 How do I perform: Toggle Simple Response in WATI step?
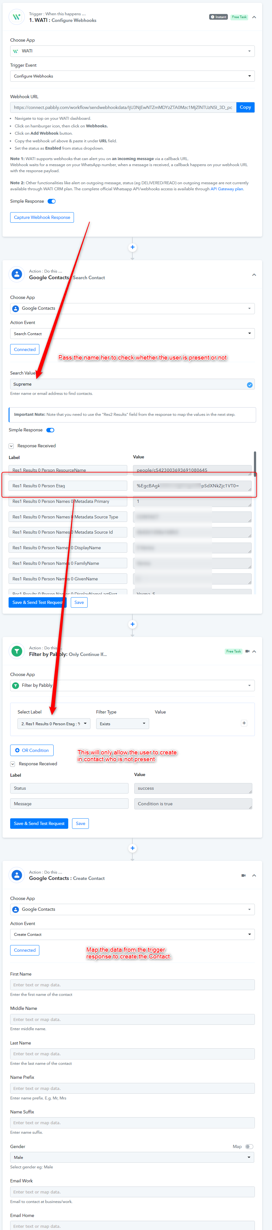[51, 201]
